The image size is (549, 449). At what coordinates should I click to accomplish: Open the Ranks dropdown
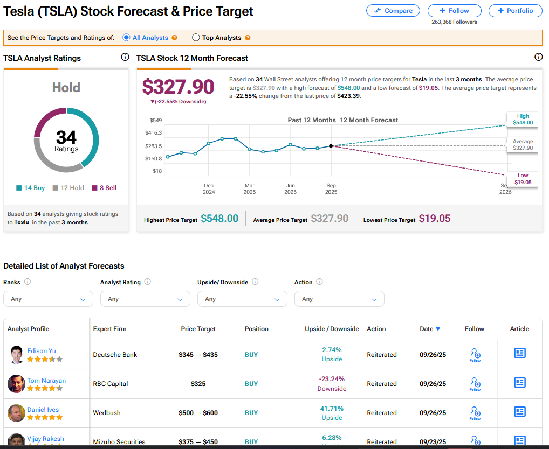(x=49, y=299)
